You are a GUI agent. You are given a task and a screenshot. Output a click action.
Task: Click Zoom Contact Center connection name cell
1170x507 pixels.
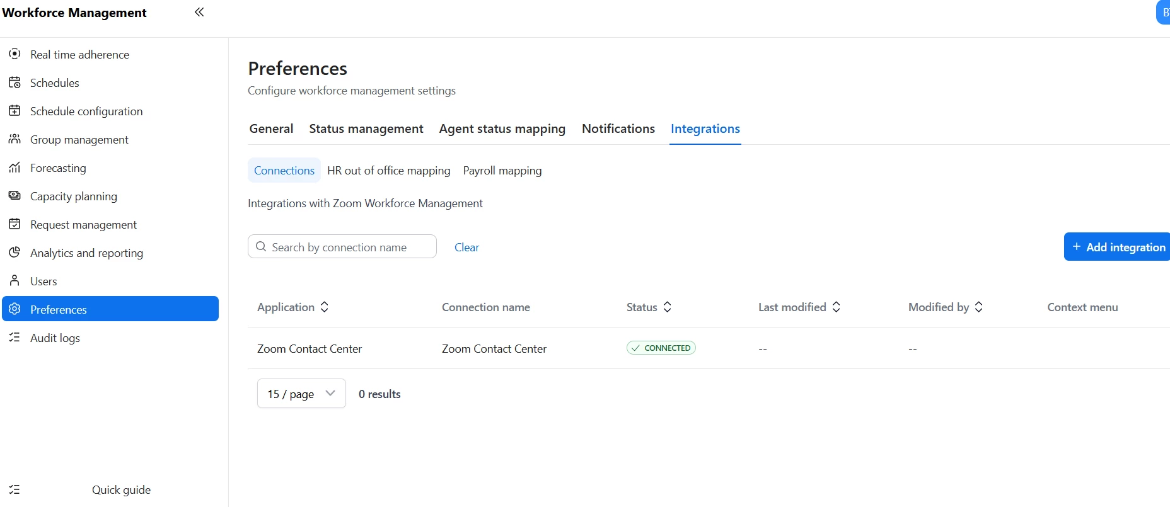tap(494, 348)
